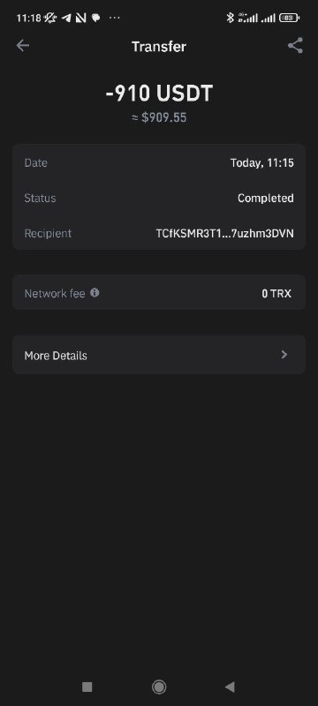
Task: Go back using the top-left arrow
Action: click(x=22, y=46)
